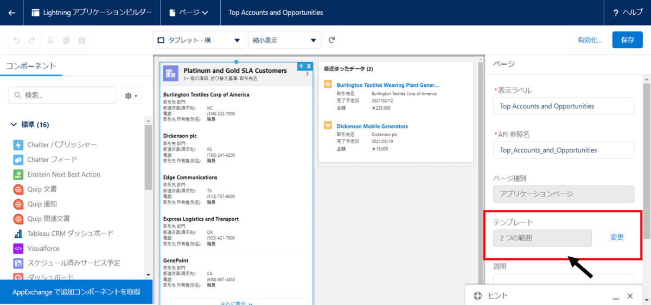Click the Platinum and Gold SLA Customers account icon
Image resolution: width=651 pixels, height=305 pixels.
click(x=171, y=73)
